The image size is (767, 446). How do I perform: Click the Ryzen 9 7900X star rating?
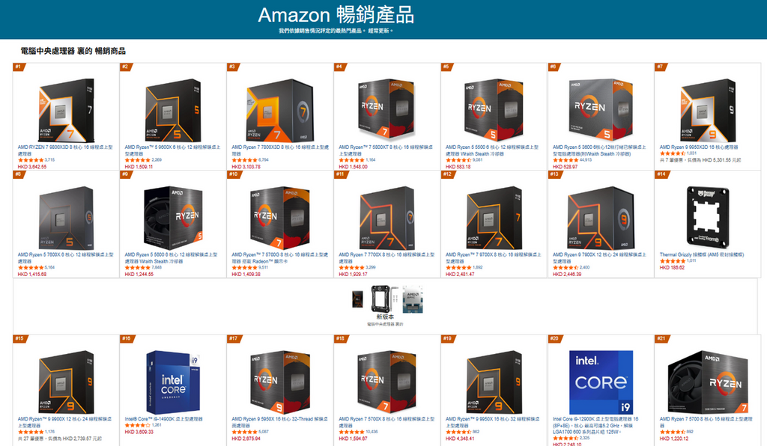click(566, 268)
